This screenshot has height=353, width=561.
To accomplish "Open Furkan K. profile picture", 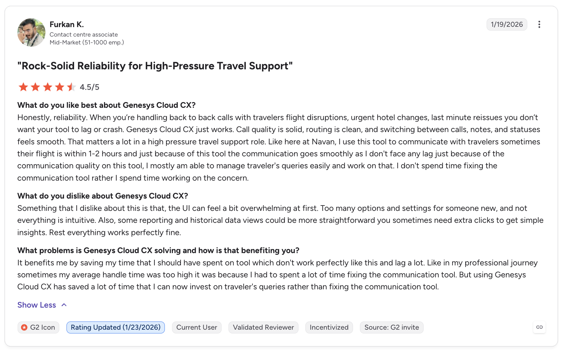I will [31, 32].
